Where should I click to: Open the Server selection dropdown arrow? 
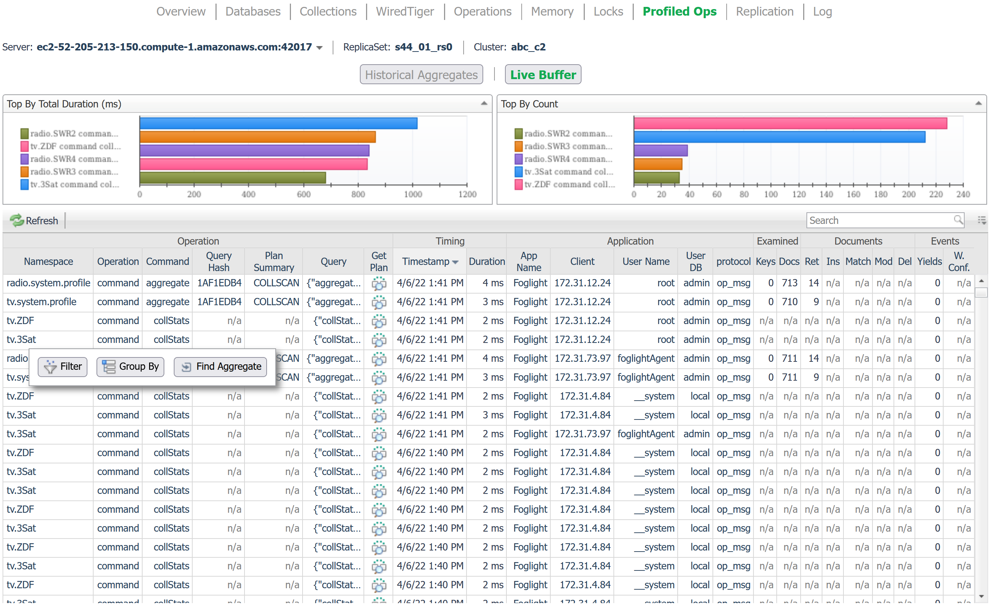click(320, 48)
